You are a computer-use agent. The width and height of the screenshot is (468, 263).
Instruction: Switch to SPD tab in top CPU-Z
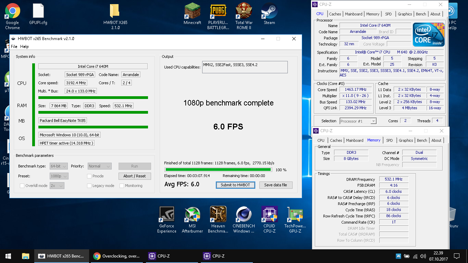(388, 14)
